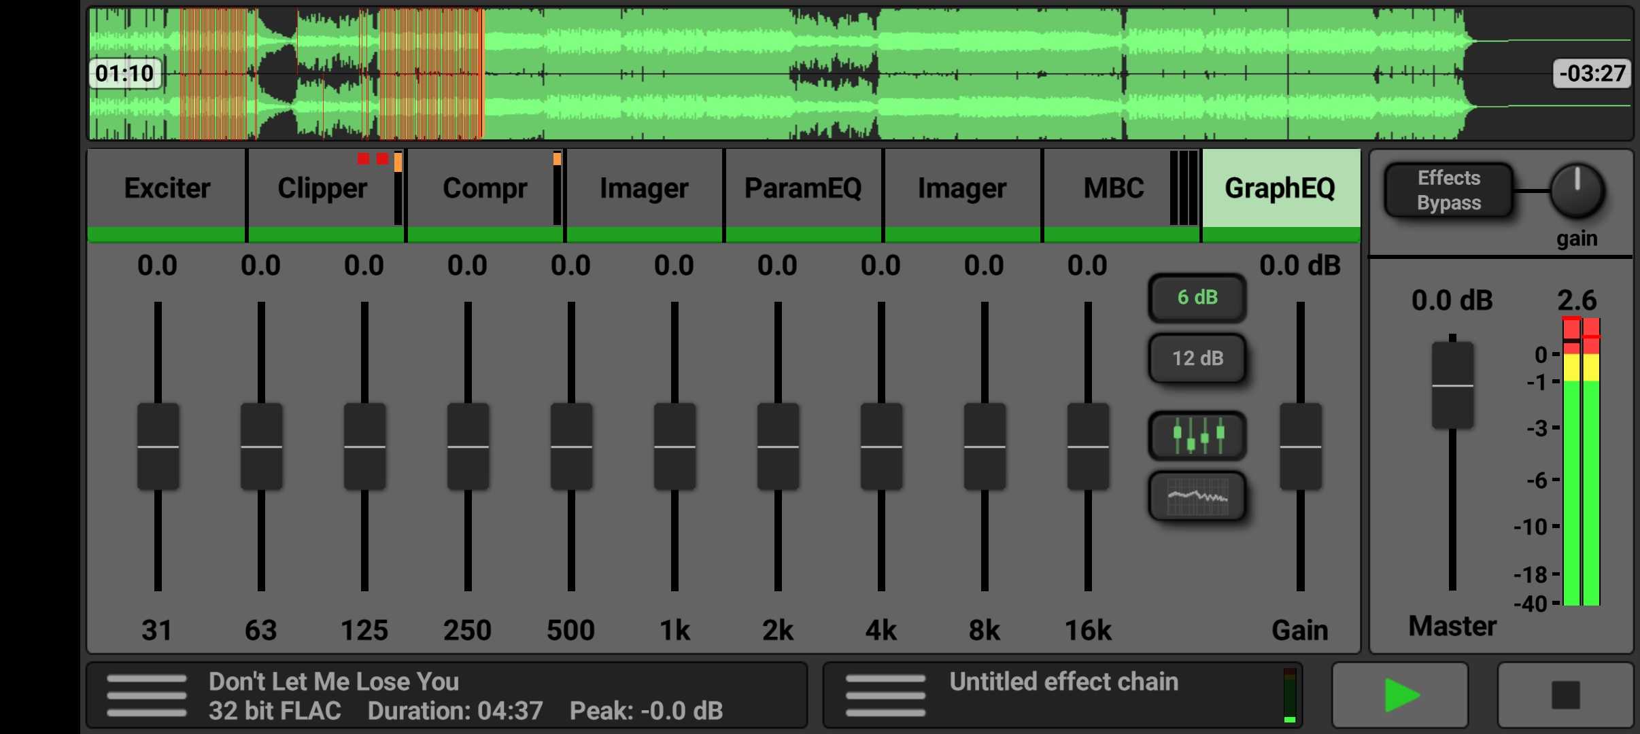This screenshot has height=734, width=1640.
Task: Show the spectrum analyzer view icon
Action: click(1197, 497)
